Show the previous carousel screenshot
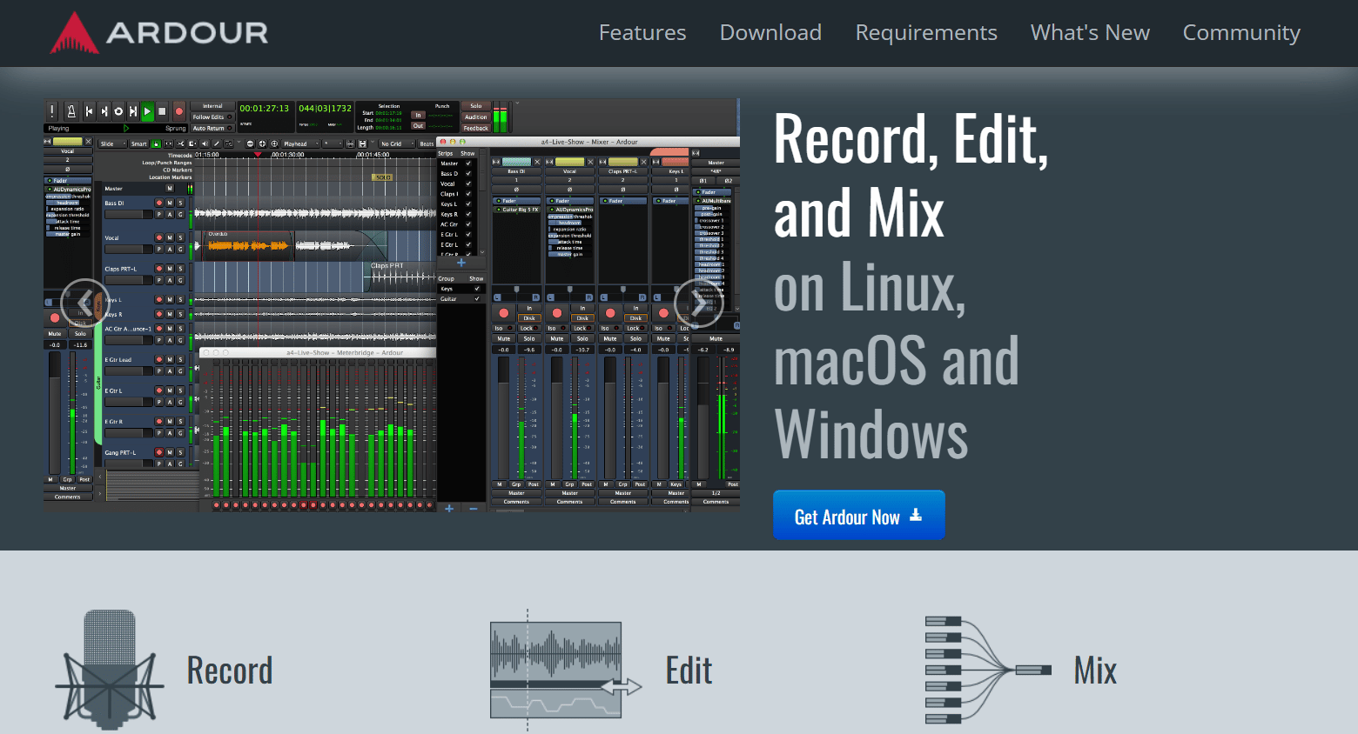This screenshot has height=734, width=1358. point(85,303)
